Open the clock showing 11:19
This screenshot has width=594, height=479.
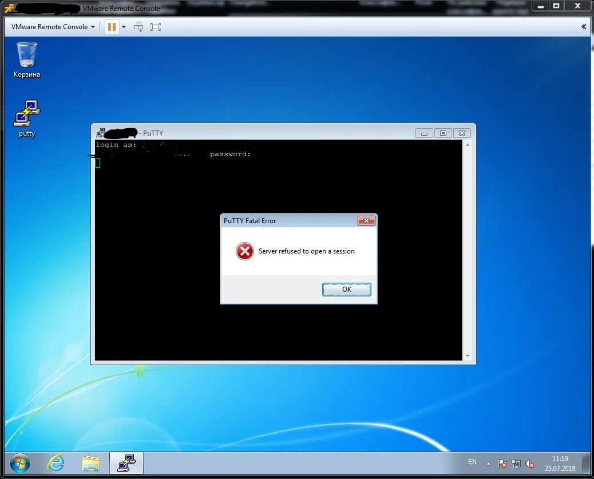(x=560, y=464)
